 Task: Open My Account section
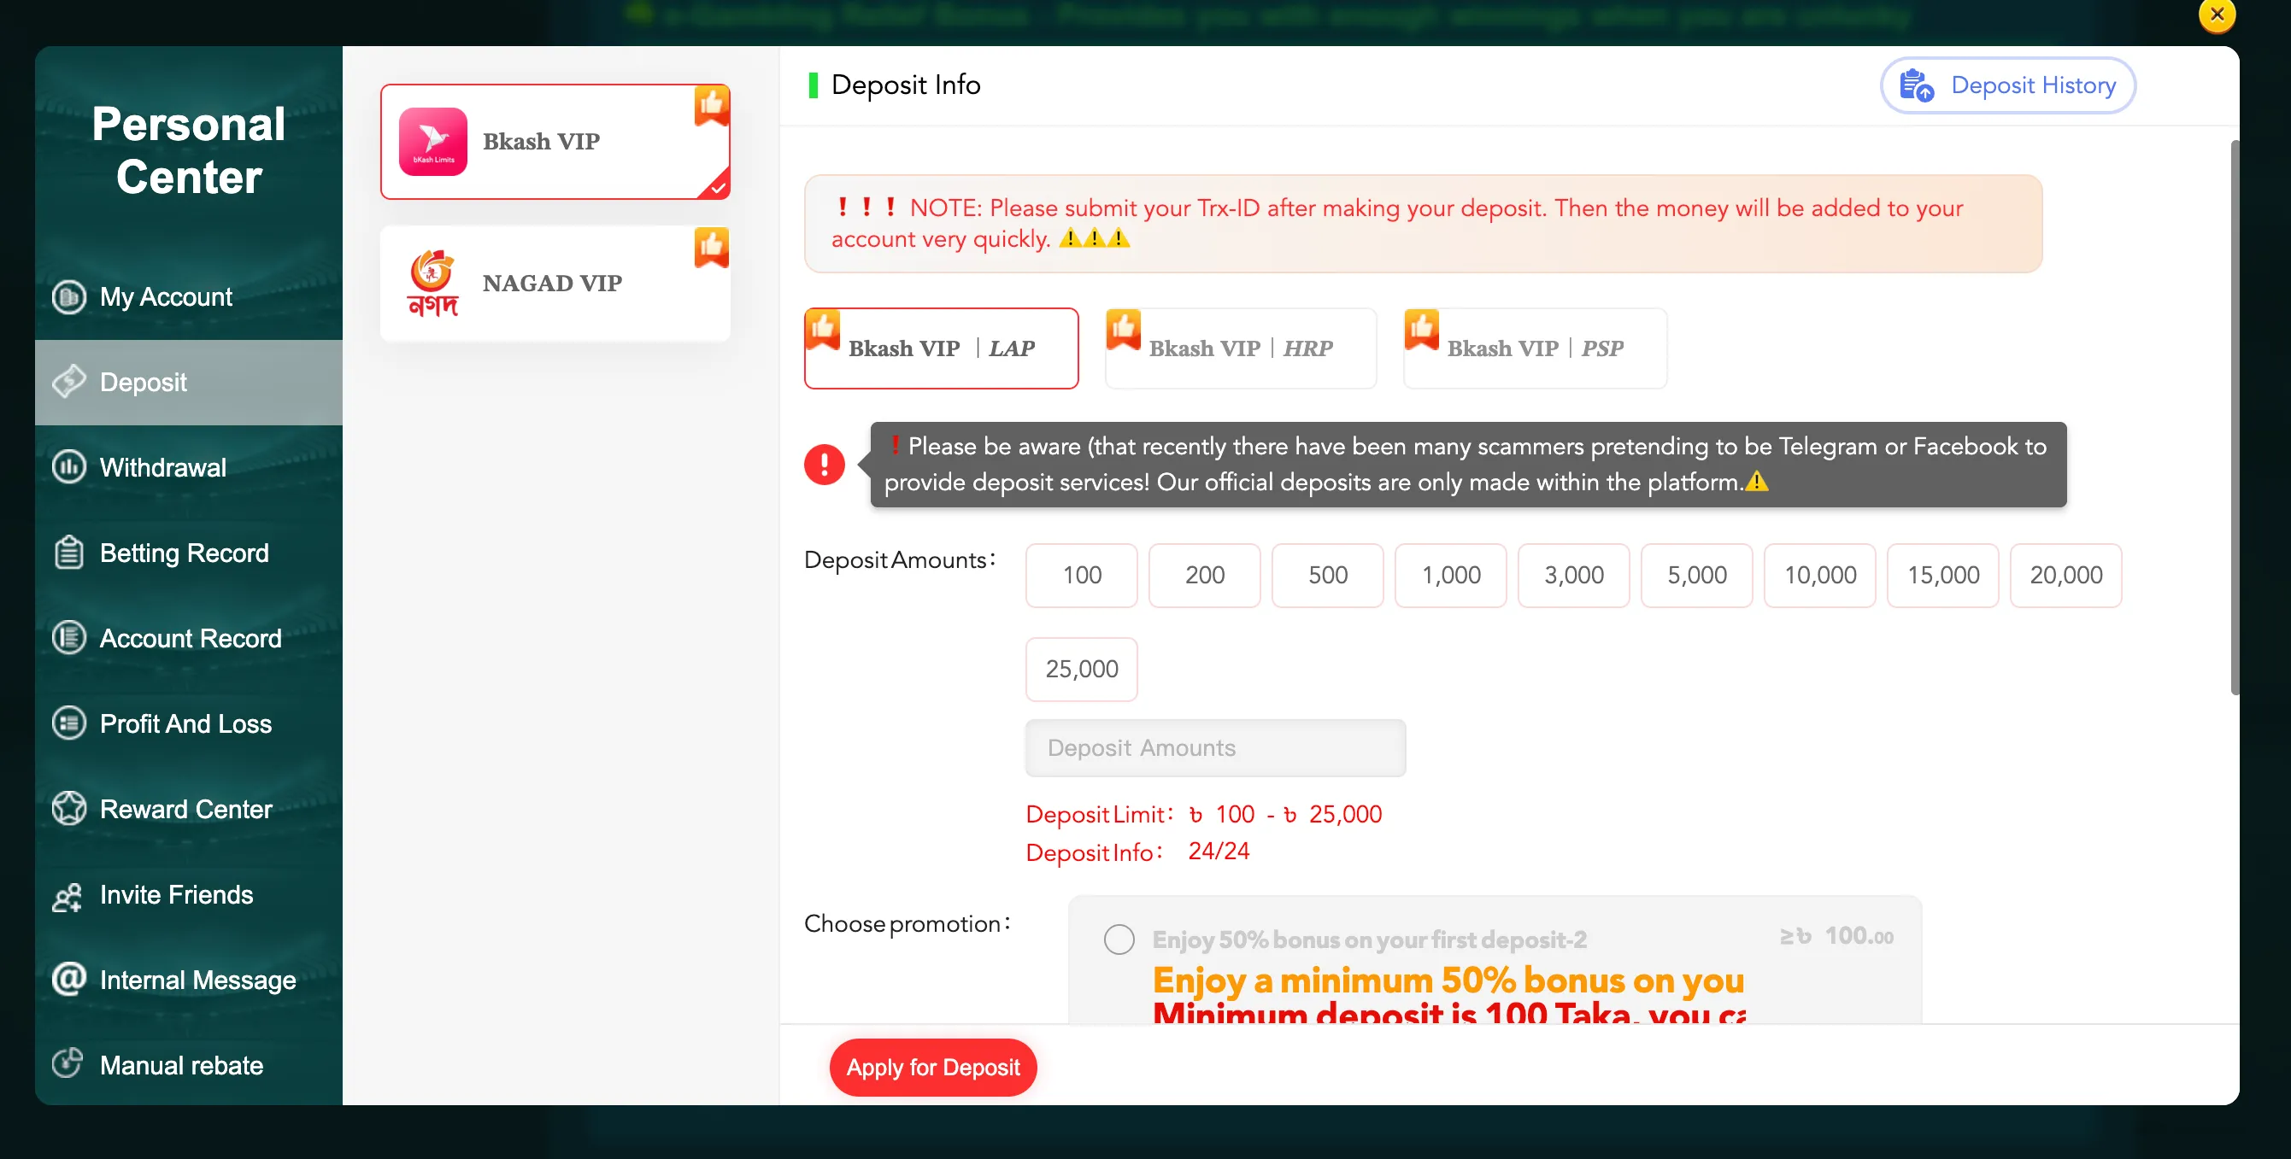click(x=189, y=297)
